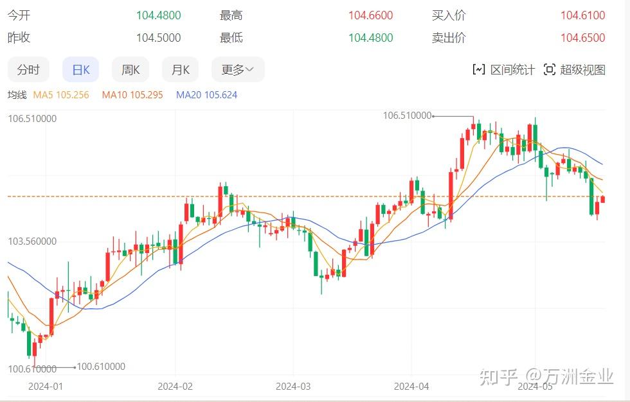Switch to the 月K monthly chart tab

coord(181,70)
